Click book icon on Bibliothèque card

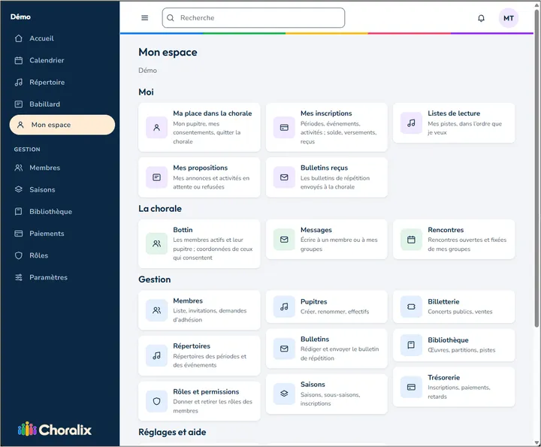click(411, 345)
